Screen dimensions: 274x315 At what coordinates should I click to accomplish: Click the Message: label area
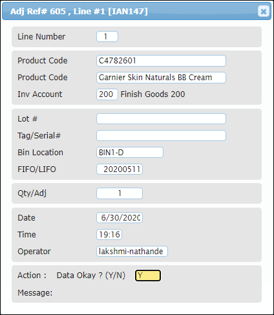tap(35, 293)
